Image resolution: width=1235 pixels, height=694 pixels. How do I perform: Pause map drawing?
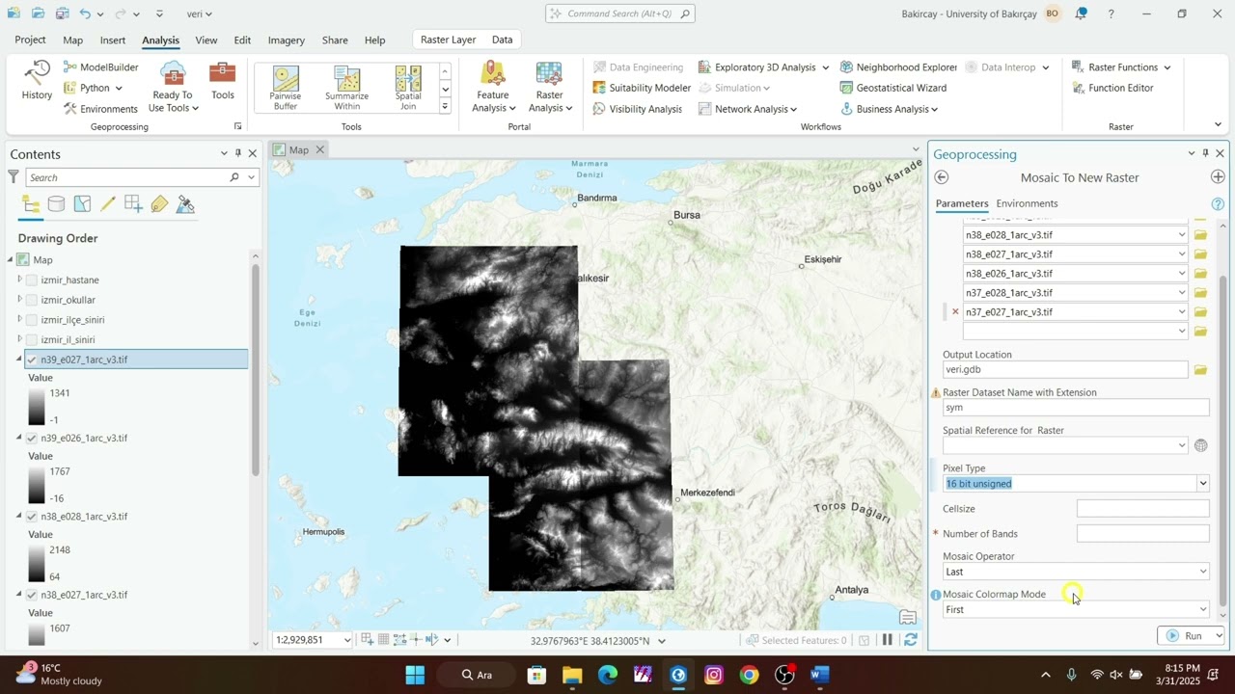888,640
